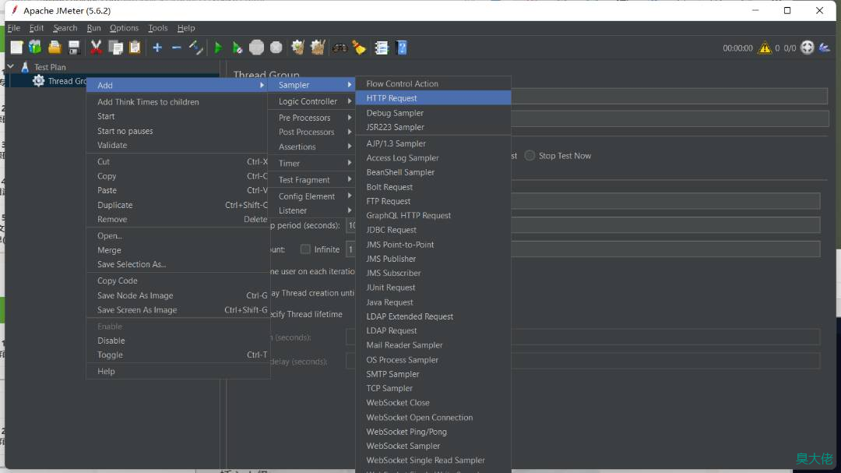The width and height of the screenshot is (841, 473).
Task: Click the Shutdown test toolbar icon
Action: (x=276, y=48)
